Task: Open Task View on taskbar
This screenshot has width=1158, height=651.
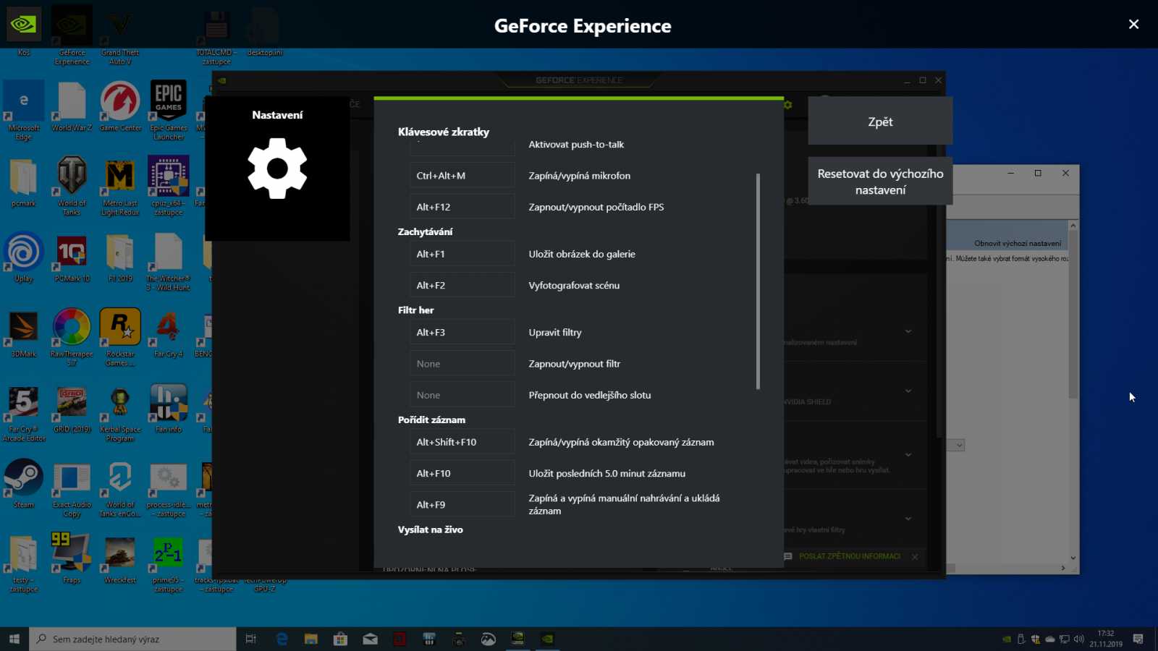Action: coord(251,639)
